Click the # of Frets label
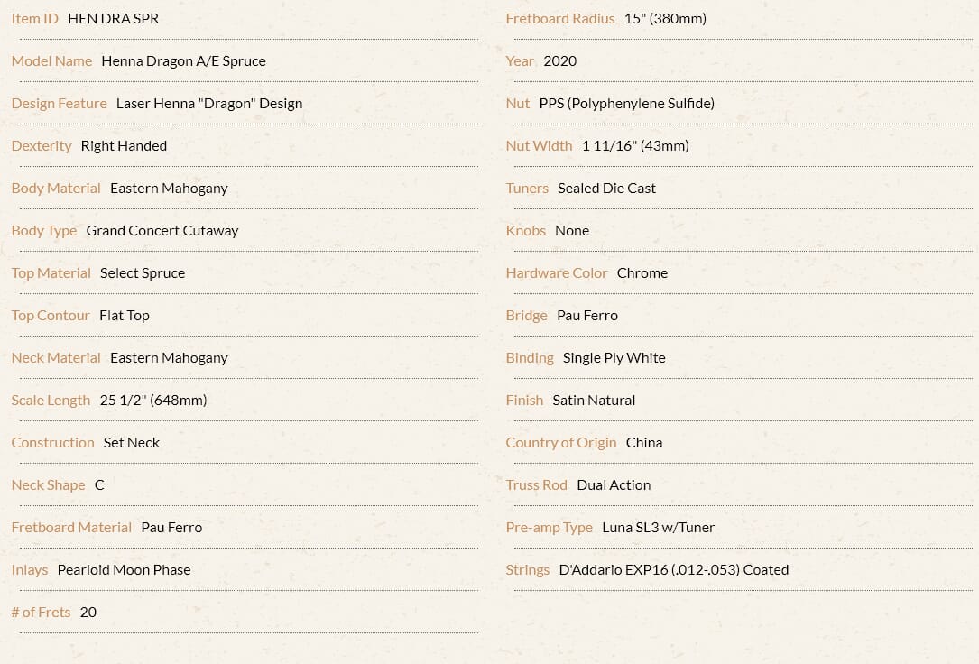Image resolution: width=979 pixels, height=664 pixels. [x=41, y=613]
